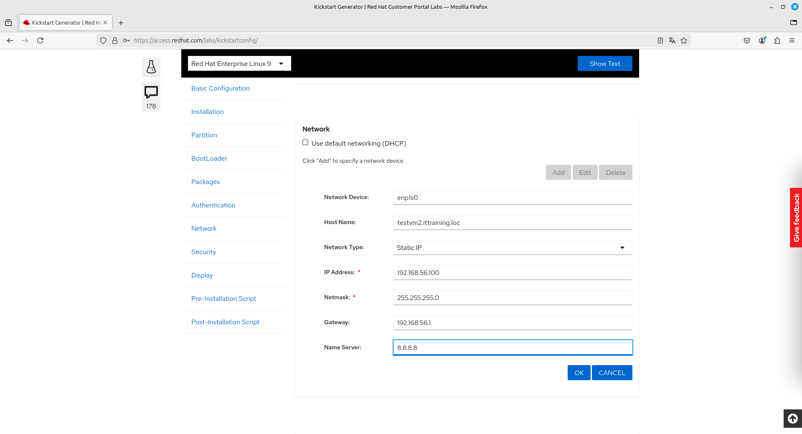
Task: Click the 178 comments count
Action: pyautogui.click(x=151, y=106)
